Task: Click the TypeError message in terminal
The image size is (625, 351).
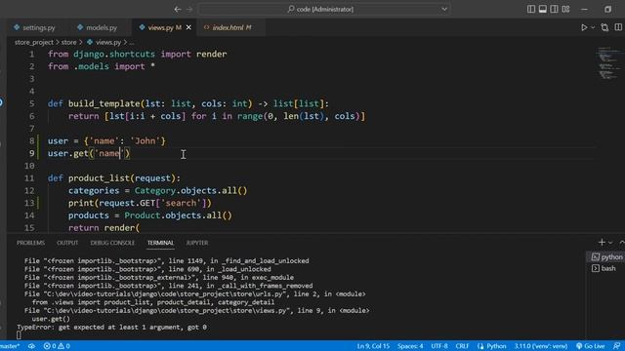Action: (111, 328)
